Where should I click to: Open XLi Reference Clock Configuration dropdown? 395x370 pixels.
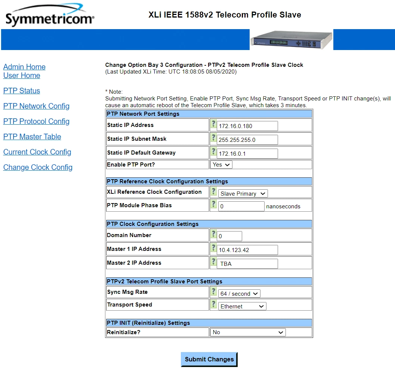(243, 193)
